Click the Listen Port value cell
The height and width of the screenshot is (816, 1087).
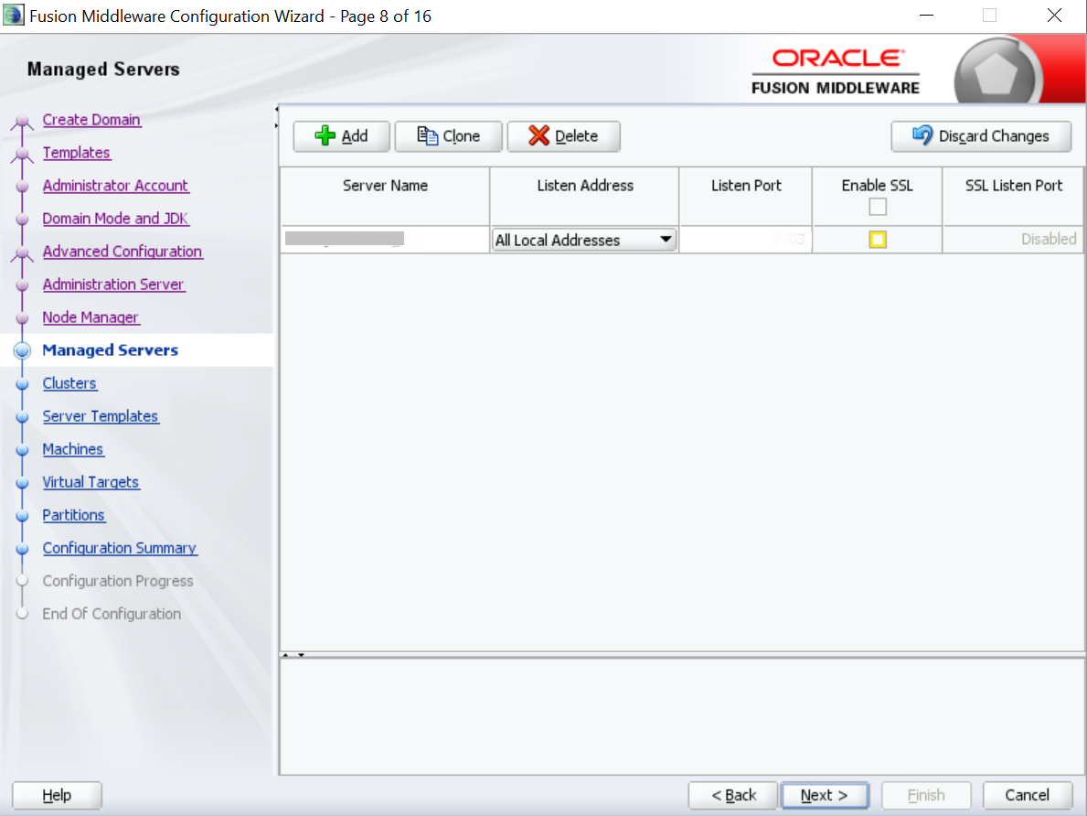point(745,240)
